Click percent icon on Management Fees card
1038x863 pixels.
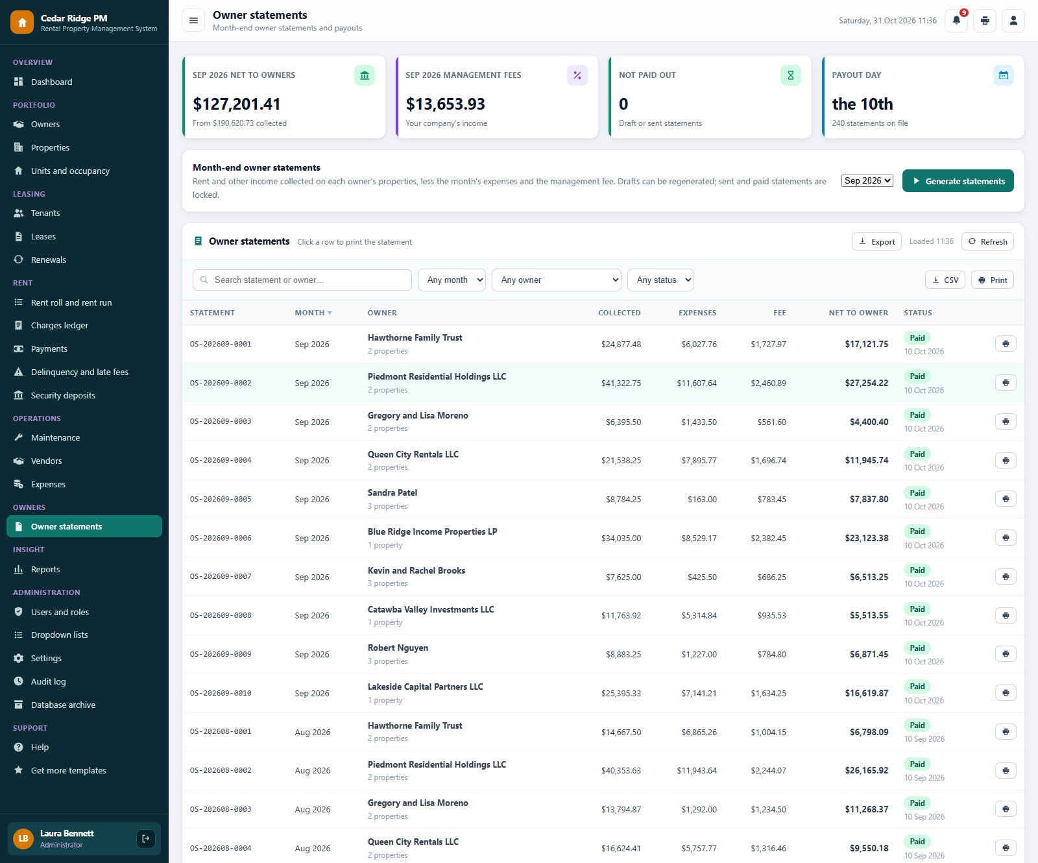pyautogui.click(x=577, y=75)
